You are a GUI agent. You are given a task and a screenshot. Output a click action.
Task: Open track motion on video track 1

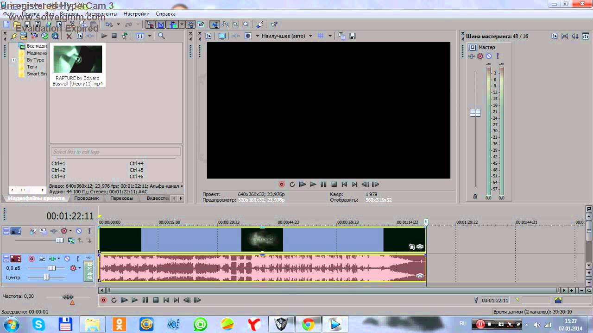(43, 231)
